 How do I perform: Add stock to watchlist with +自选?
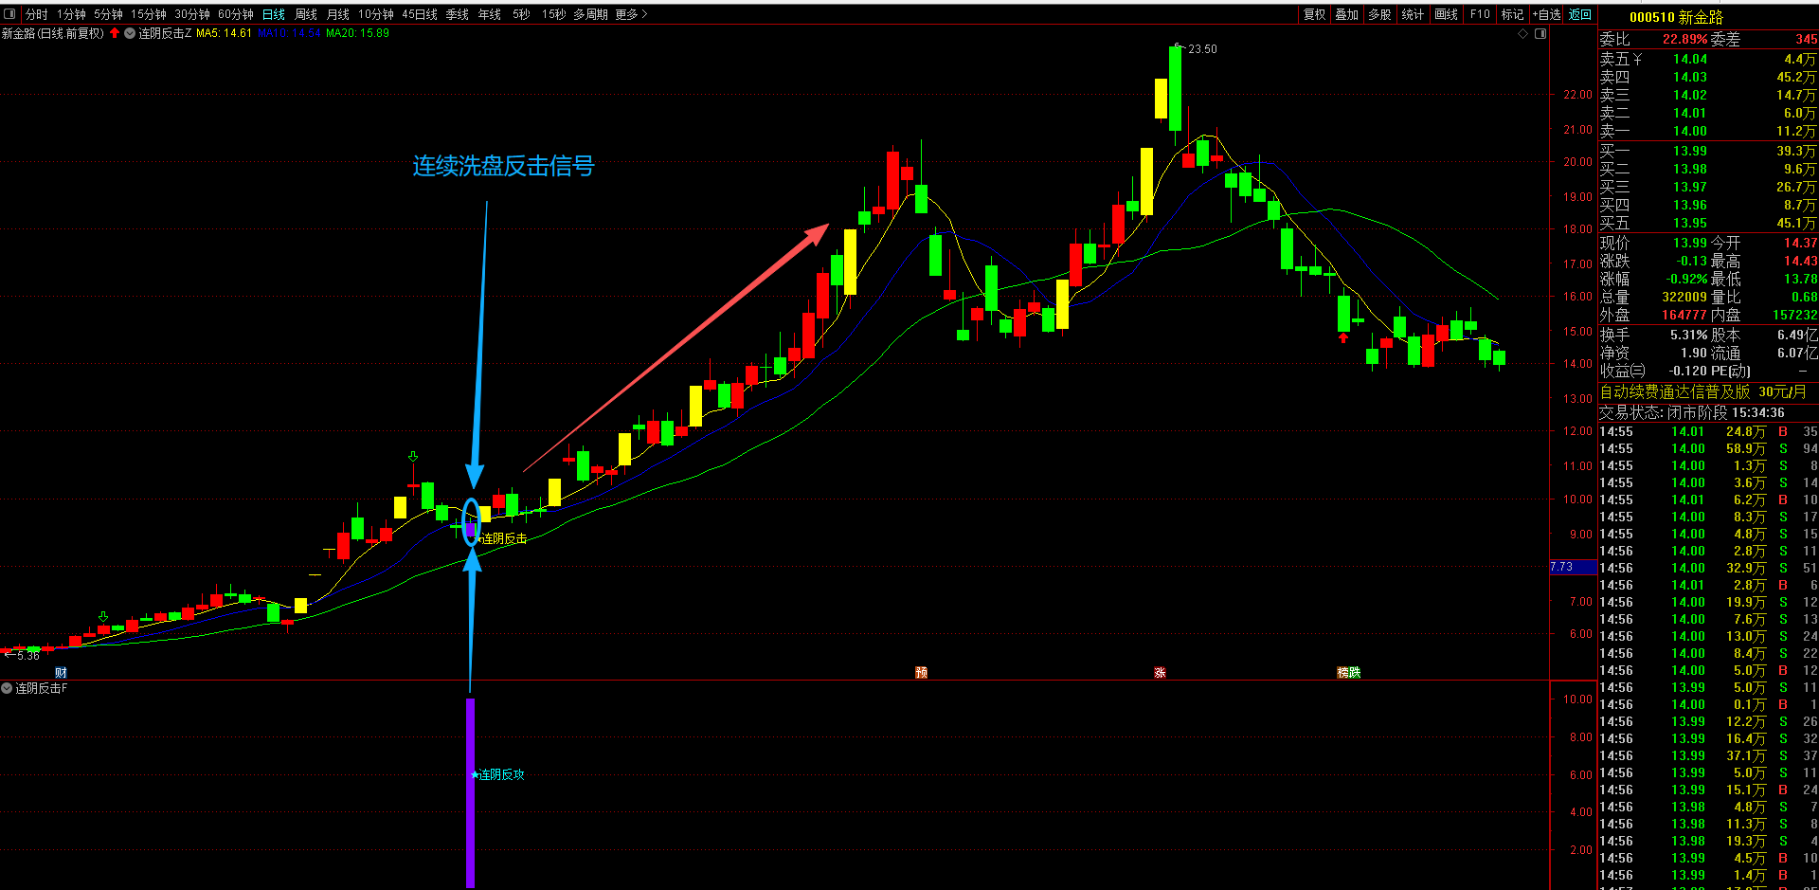[x=1547, y=14]
